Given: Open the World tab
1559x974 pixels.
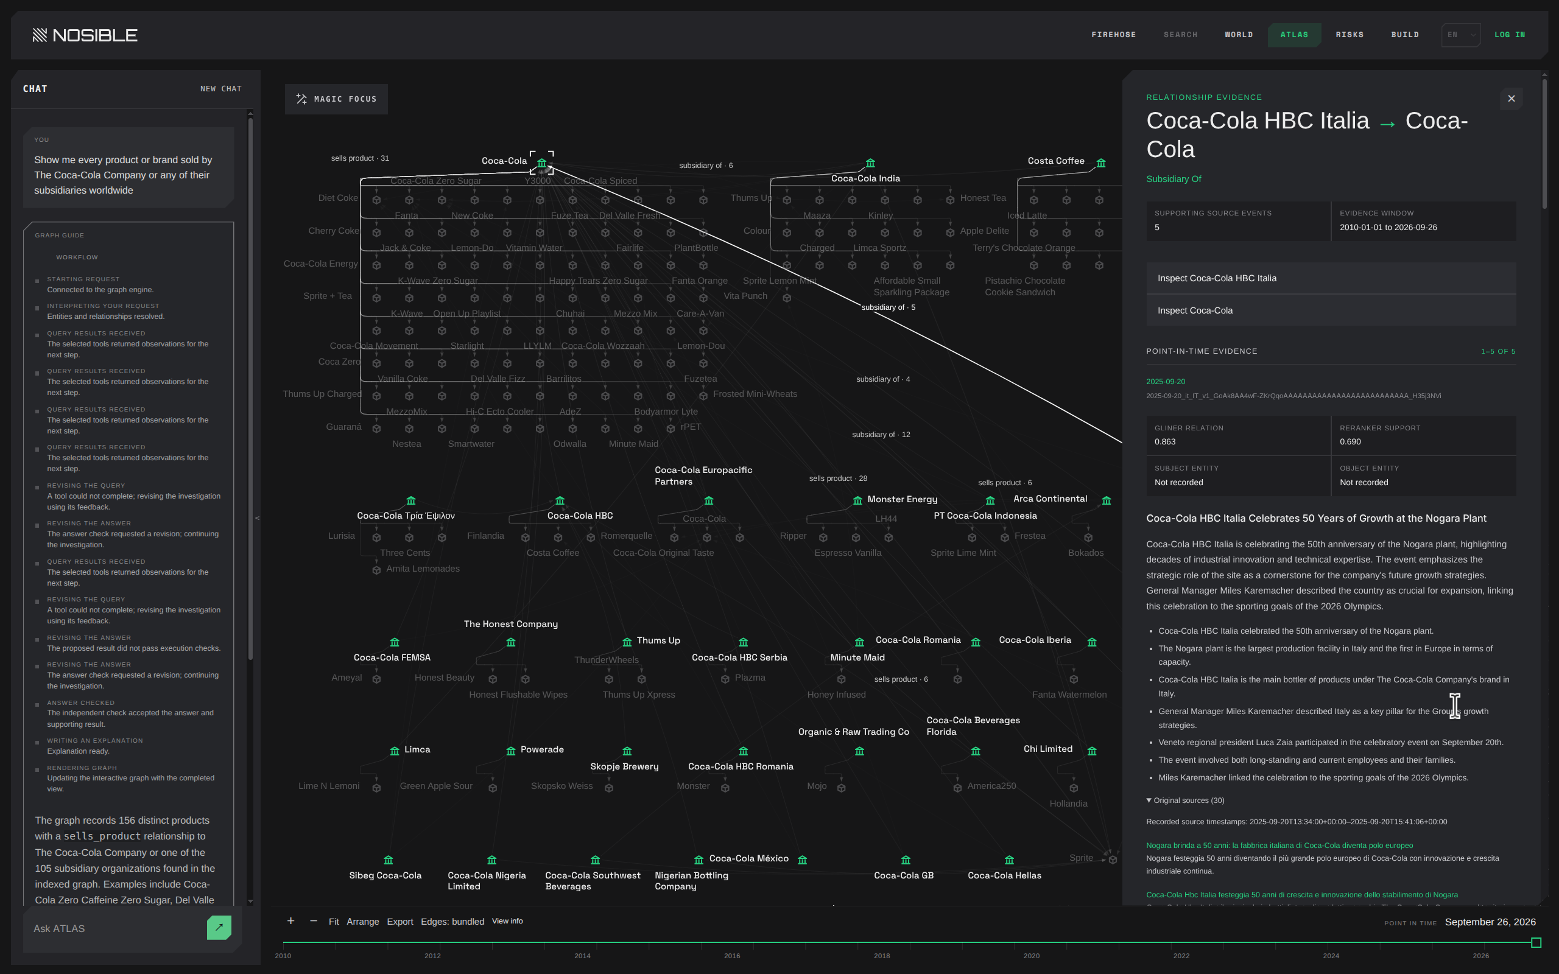Looking at the screenshot, I should click(1239, 35).
